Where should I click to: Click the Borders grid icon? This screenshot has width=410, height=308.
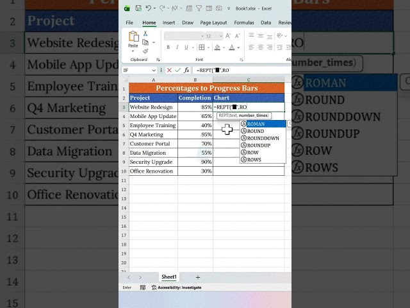tap(202, 47)
